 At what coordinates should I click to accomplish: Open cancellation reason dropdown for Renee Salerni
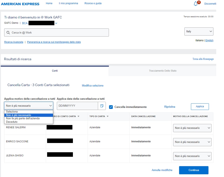[x=192, y=128]
